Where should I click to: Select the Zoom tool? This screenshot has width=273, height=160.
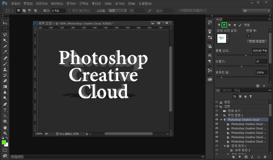tap(5, 133)
